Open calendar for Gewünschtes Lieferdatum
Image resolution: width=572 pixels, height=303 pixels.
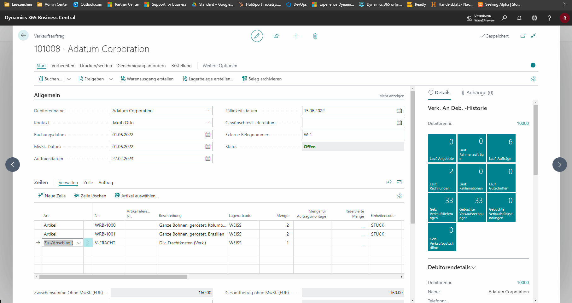coord(399,123)
